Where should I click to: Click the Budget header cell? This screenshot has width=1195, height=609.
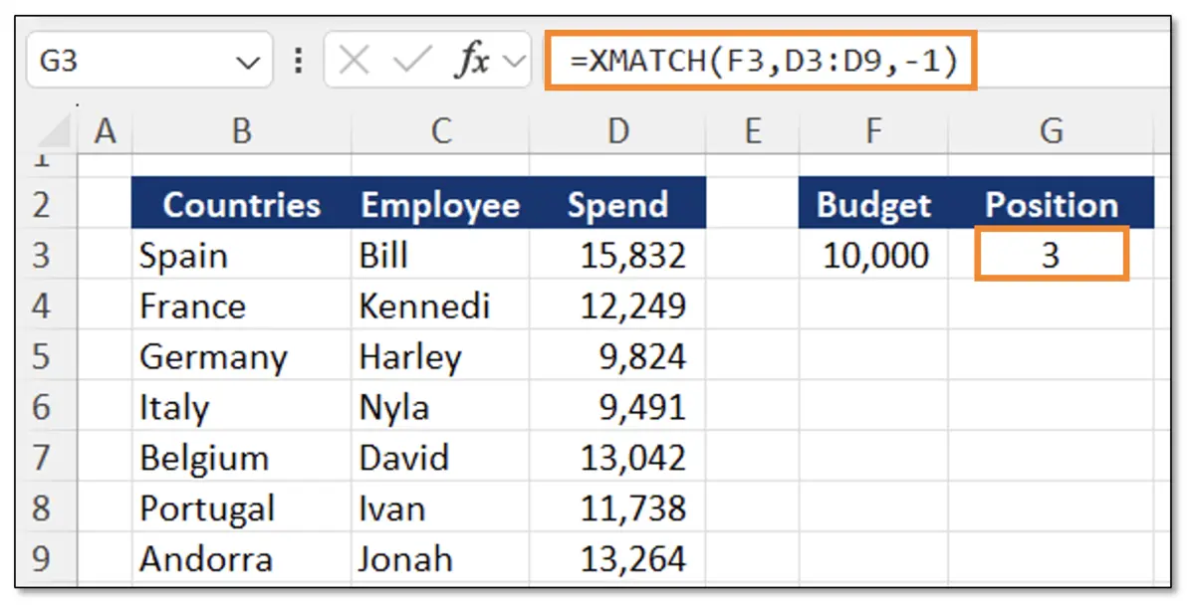tap(873, 205)
